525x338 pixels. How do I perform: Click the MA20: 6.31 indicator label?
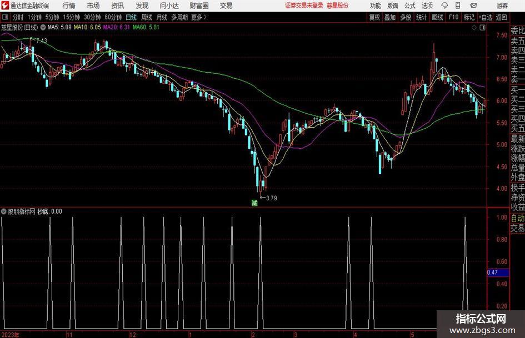tap(116, 27)
